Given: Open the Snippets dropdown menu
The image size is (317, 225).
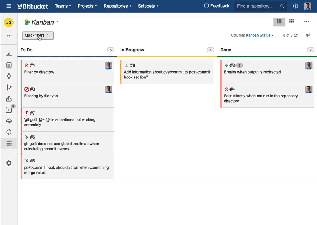Looking at the screenshot, I should [148, 6].
